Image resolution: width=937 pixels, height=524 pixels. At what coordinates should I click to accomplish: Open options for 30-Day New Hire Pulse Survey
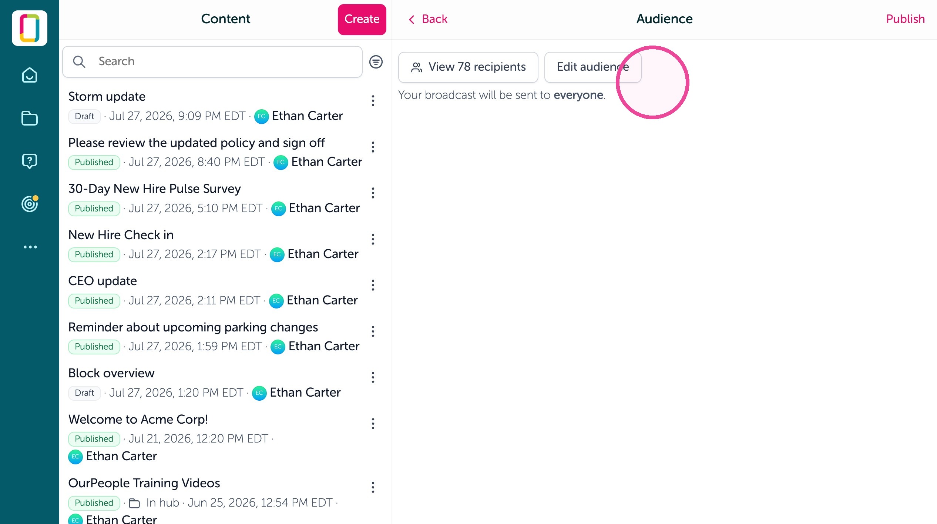[373, 193]
